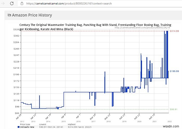
Task: Click the 2021 year label
Action: point(154,121)
